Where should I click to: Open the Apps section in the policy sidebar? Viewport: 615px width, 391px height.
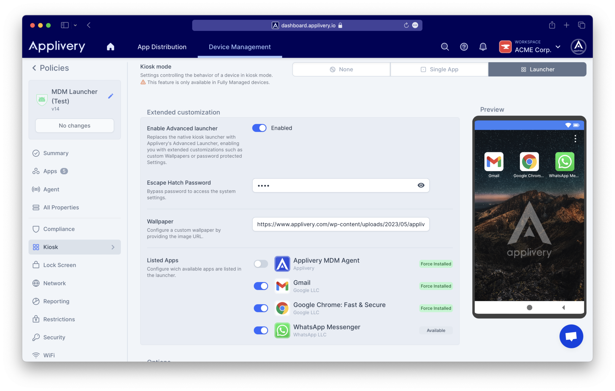pyautogui.click(x=50, y=171)
